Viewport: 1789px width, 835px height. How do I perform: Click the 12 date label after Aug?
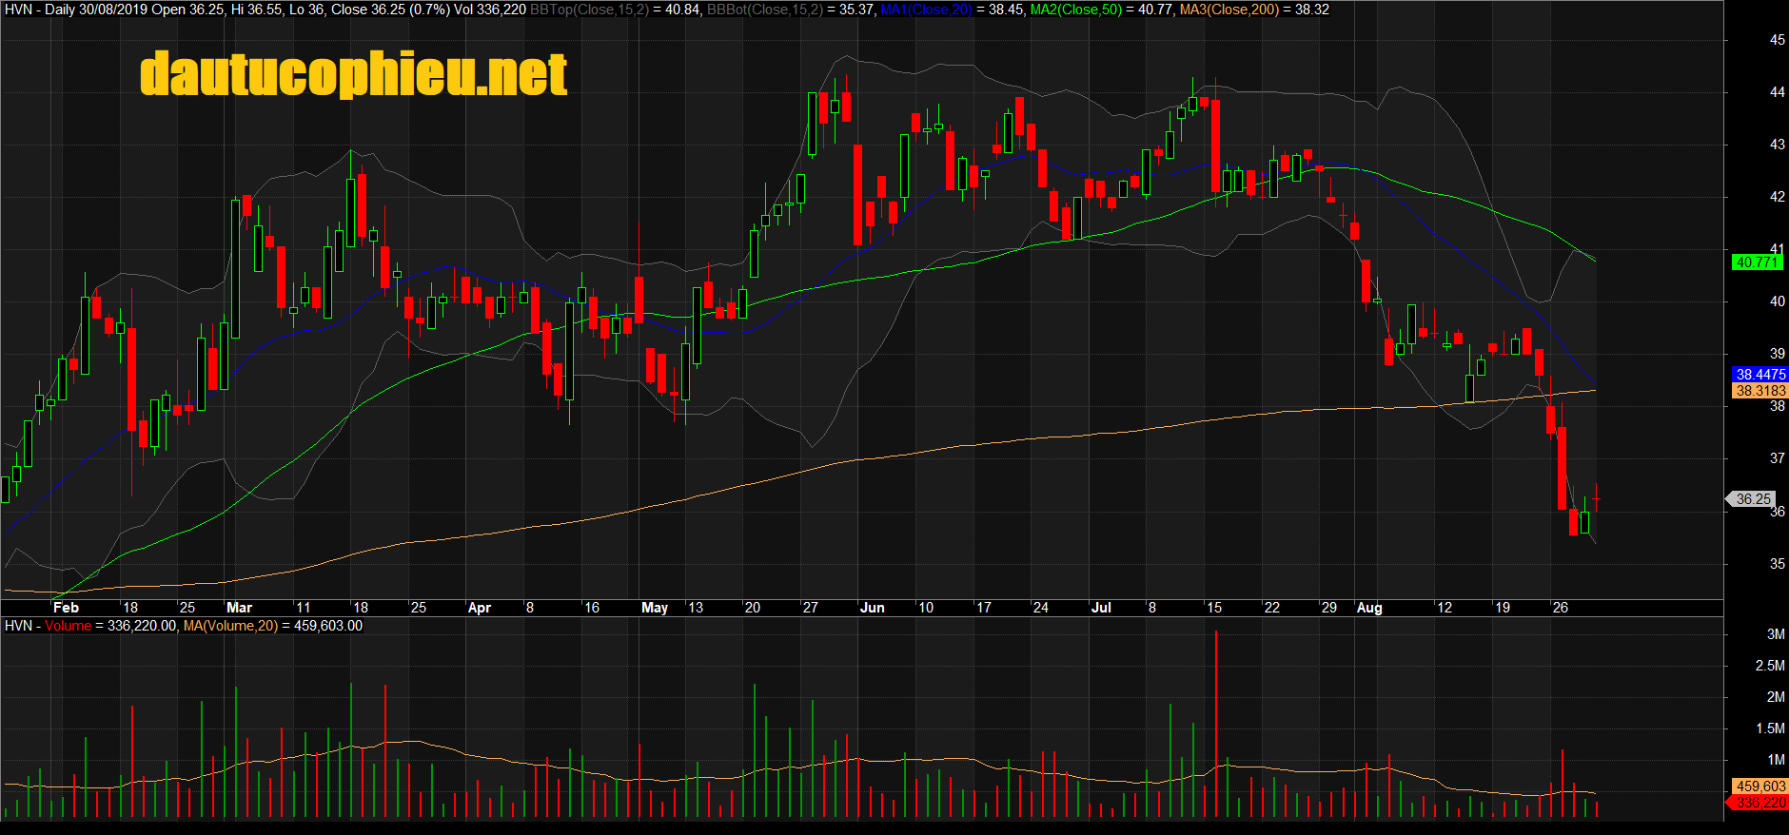click(1445, 608)
